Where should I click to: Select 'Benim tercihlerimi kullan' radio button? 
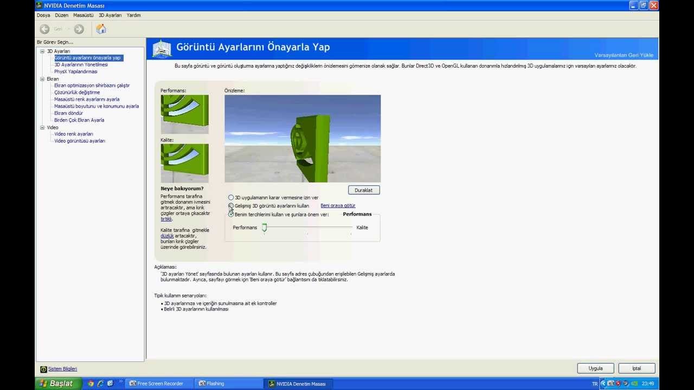point(231,214)
